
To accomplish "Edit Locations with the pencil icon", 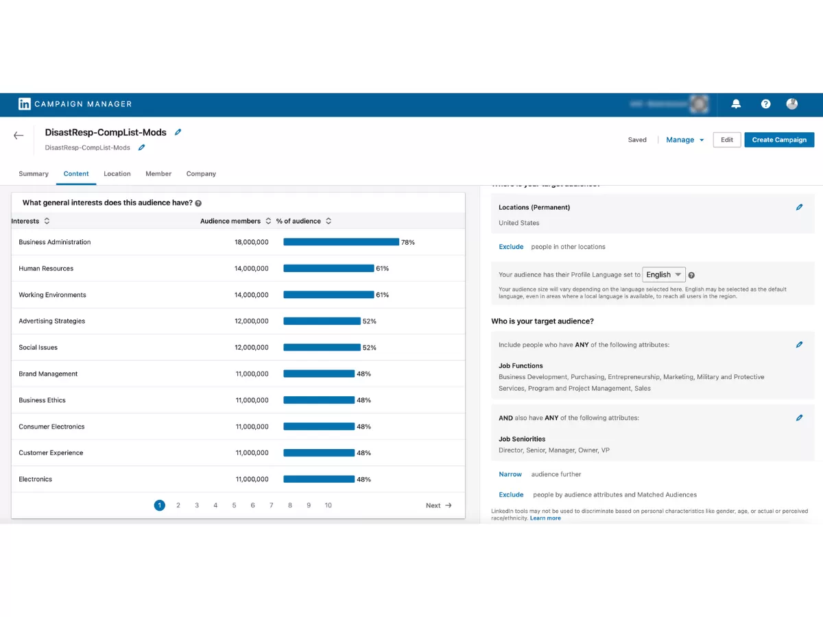I will pos(799,207).
